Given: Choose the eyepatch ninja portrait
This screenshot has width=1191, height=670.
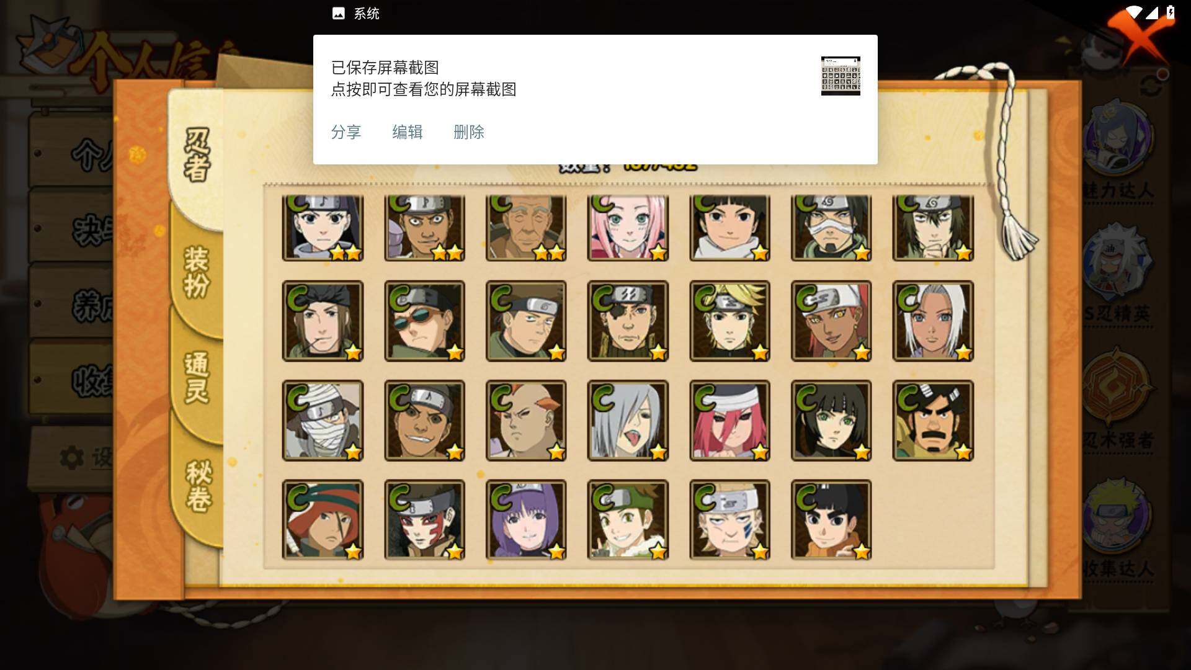Looking at the screenshot, I should [628, 321].
